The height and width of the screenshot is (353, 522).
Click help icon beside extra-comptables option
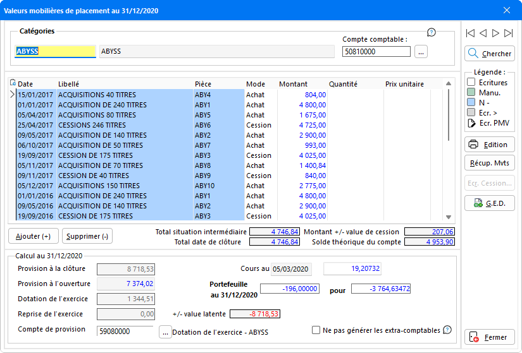tap(447, 330)
